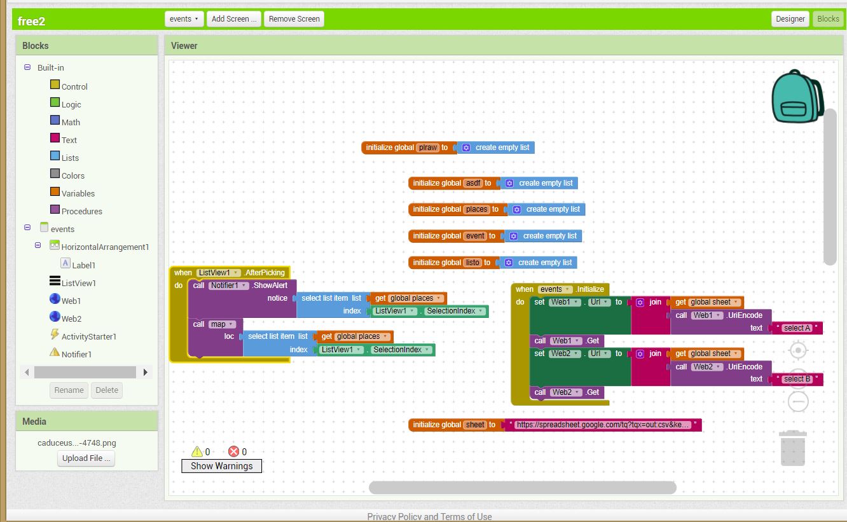Click the Blocks panel horizontal scrollbar thumb
This screenshot has height=522, width=847.
click(x=85, y=372)
